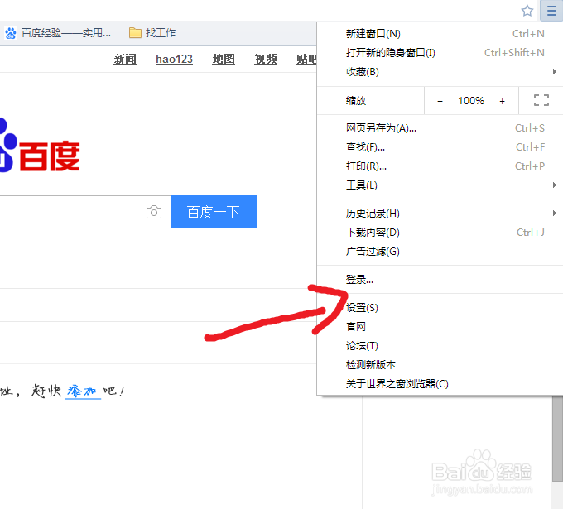
Task: Increase zoom with the plus button
Action: (x=502, y=101)
